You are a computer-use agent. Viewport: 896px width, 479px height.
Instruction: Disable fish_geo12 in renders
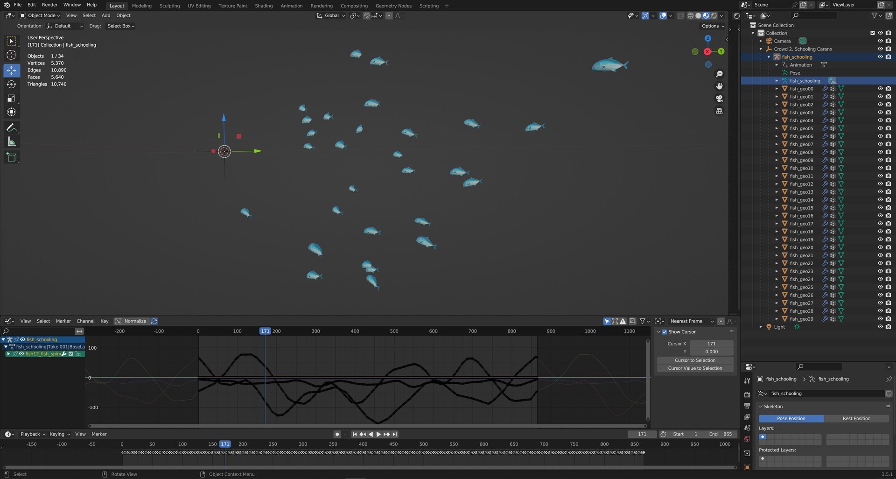[x=888, y=184]
